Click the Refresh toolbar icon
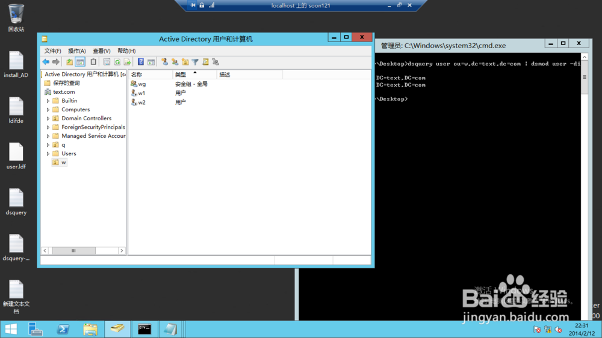 click(117, 62)
